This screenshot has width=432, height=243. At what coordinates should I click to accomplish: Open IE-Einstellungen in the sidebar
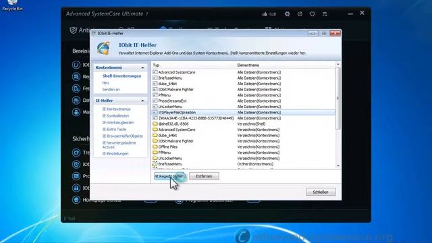115,154
